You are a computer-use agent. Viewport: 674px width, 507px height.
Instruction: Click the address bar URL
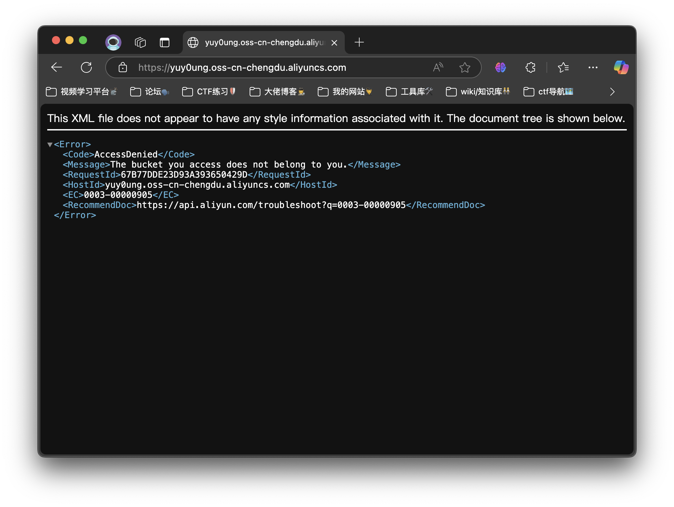coord(258,67)
